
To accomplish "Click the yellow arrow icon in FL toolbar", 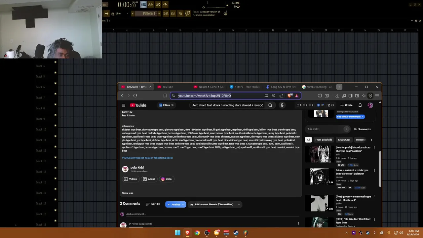I will (x=106, y=14).
